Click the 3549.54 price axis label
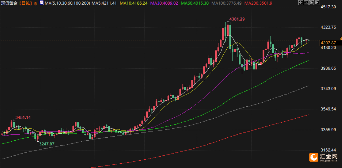This screenshot has height=168, width=342. (328, 109)
